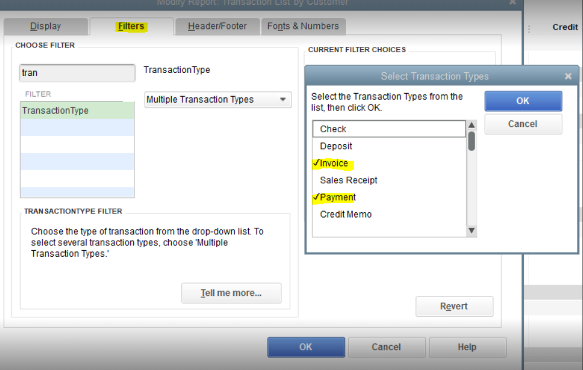Click the Tell me more button
This screenshot has width=583, height=370.
[x=231, y=293]
